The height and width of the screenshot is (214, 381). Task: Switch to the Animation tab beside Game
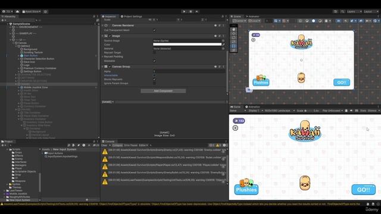(252, 107)
